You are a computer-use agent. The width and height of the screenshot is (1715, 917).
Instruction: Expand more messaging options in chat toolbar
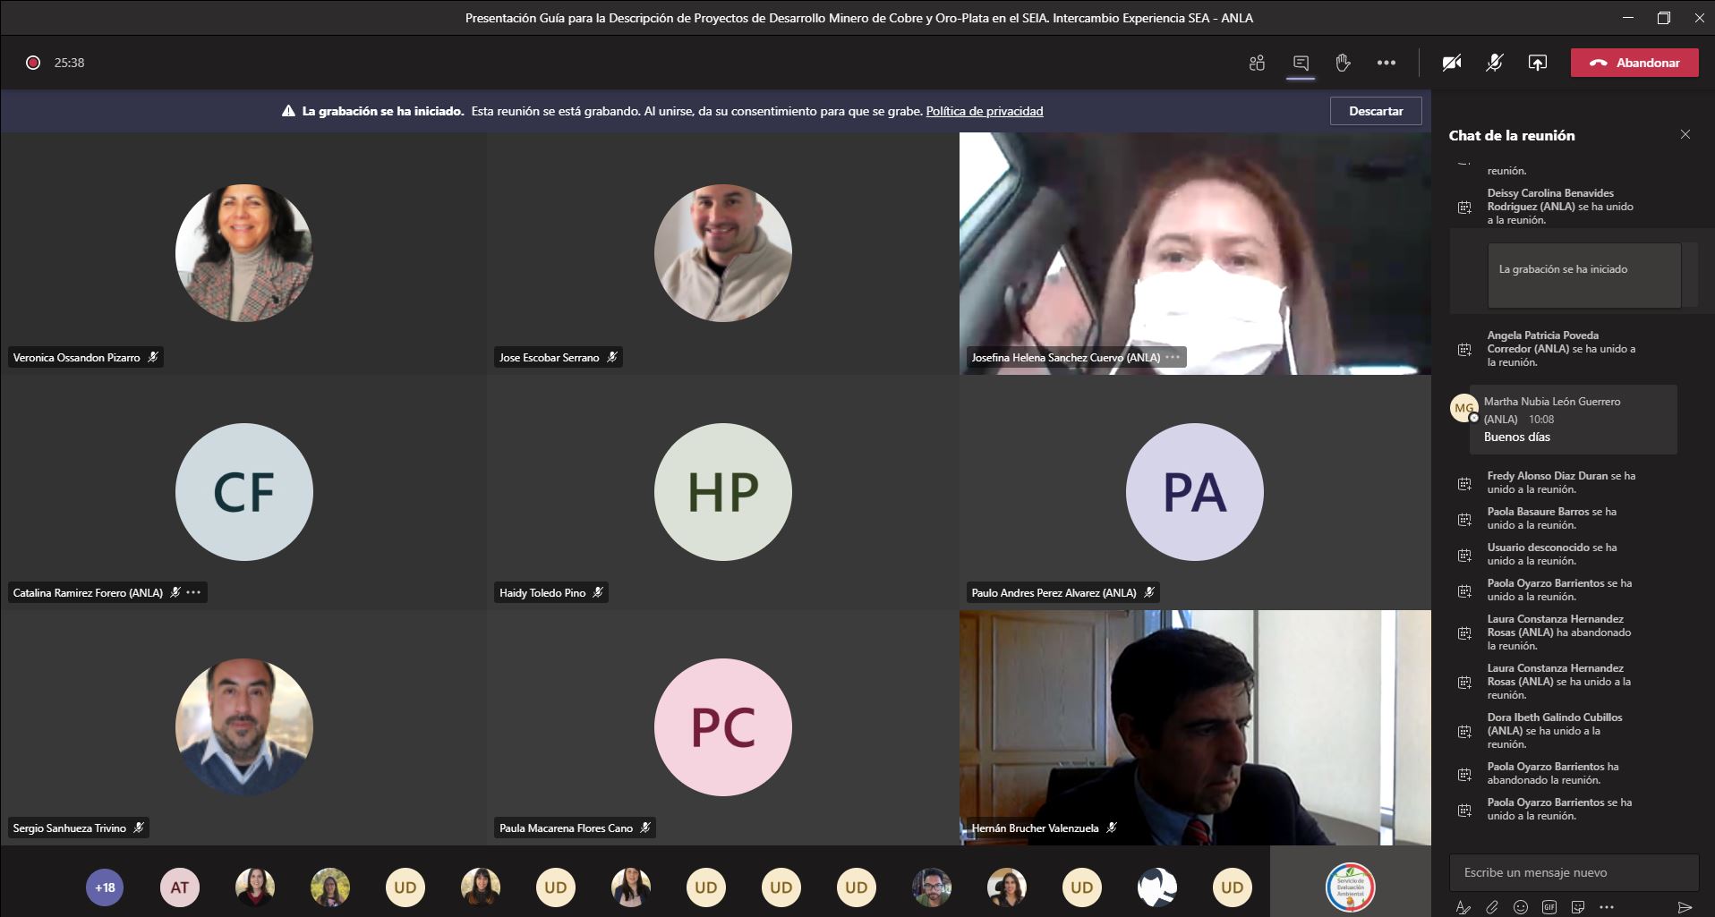click(1607, 907)
